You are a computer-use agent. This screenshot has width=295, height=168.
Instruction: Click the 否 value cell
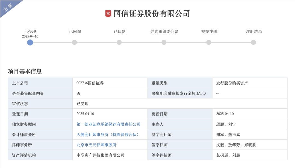pos(110,93)
